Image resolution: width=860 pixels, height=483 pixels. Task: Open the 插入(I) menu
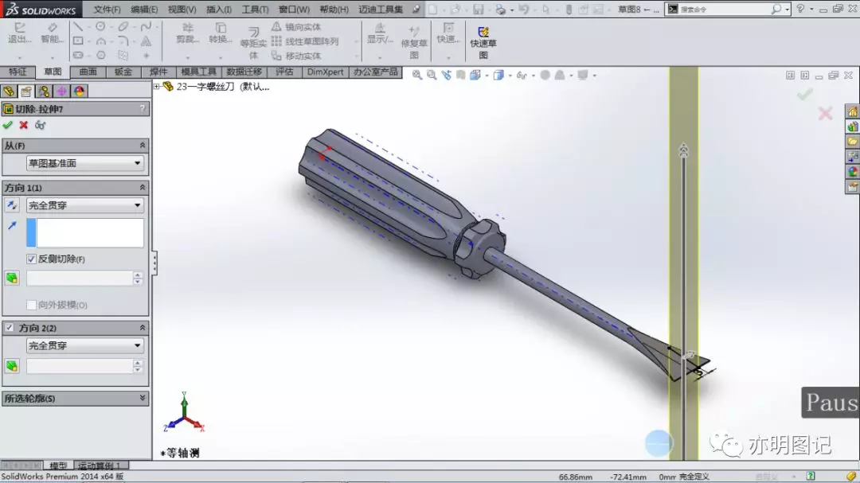[x=219, y=10]
